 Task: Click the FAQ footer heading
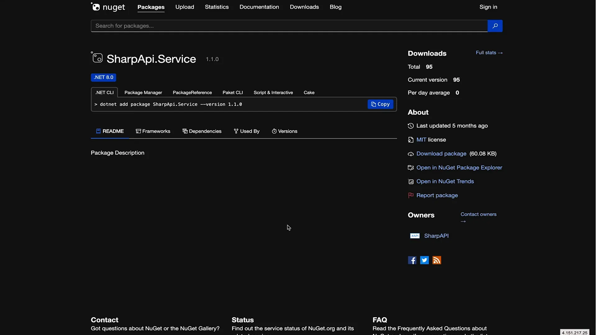coord(380,320)
